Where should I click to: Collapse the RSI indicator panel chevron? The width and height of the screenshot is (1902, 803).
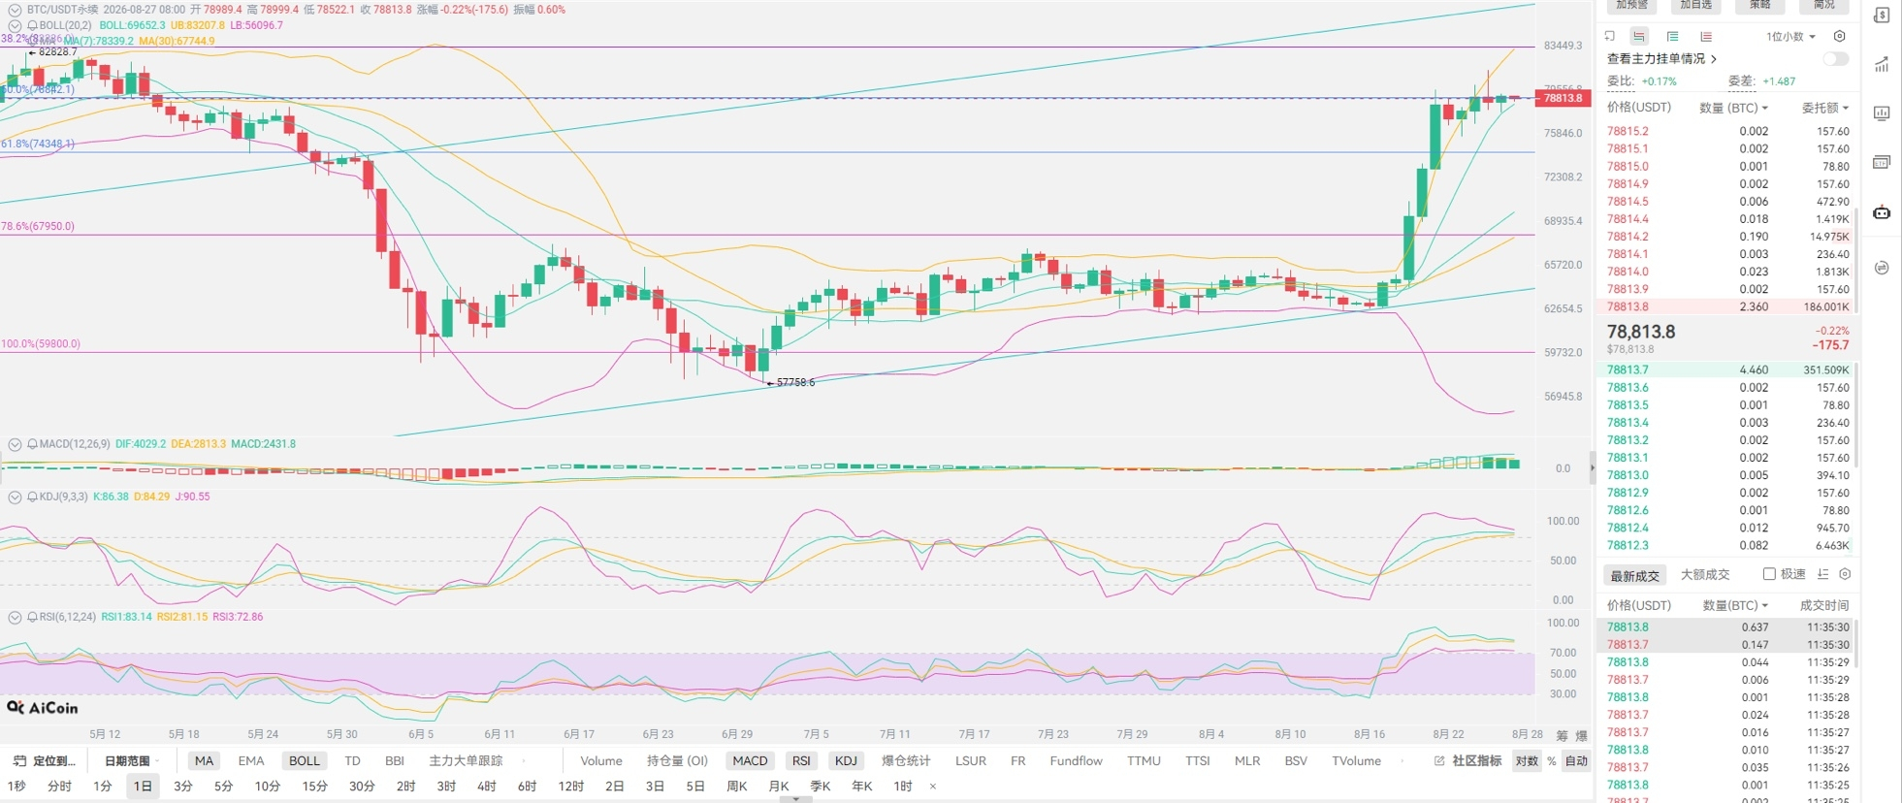click(x=15, y=617)
